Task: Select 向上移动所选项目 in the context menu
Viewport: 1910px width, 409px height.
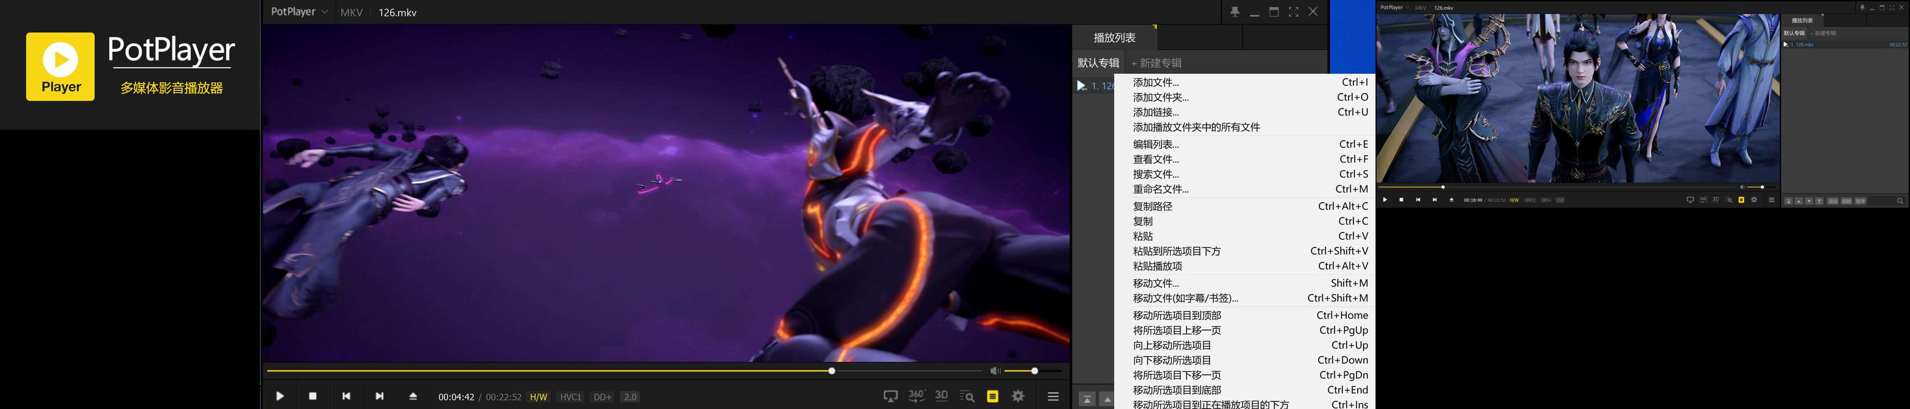Action: pyautogui.click(x=1245, y=345)
